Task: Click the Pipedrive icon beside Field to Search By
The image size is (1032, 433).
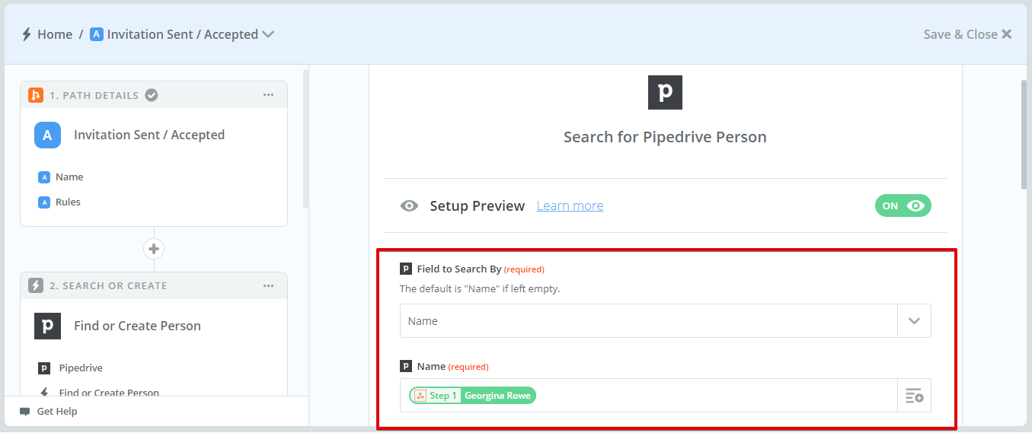Action: pos(406,269)
